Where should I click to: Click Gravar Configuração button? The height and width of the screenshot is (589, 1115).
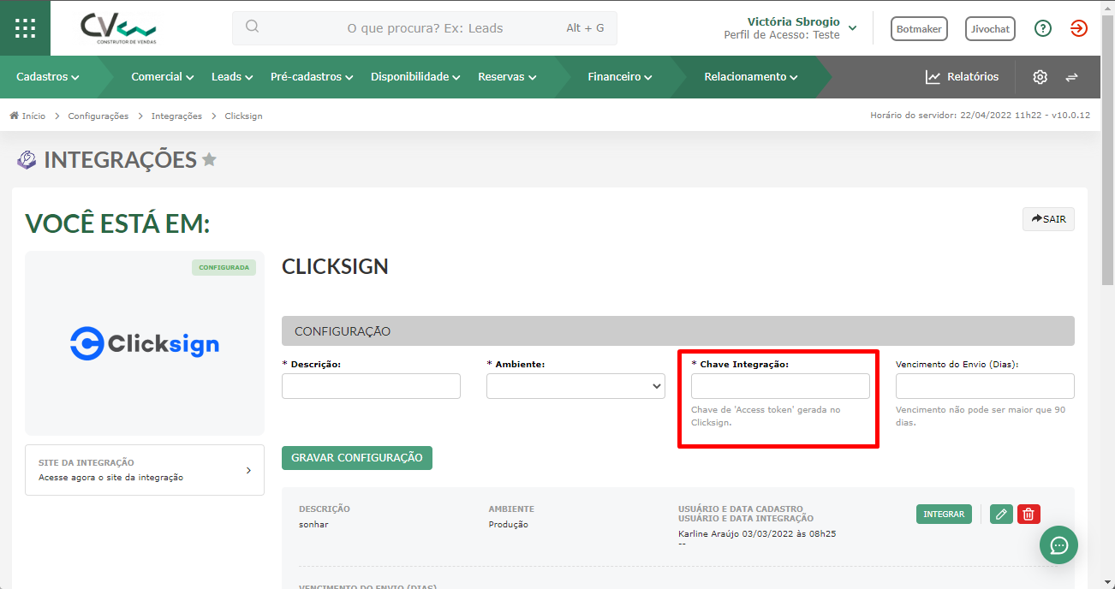tap(357, 458)
